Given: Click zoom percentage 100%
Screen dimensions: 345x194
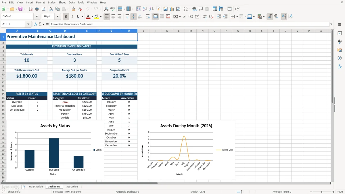Looking at the screenshot, I should (340, 192).
